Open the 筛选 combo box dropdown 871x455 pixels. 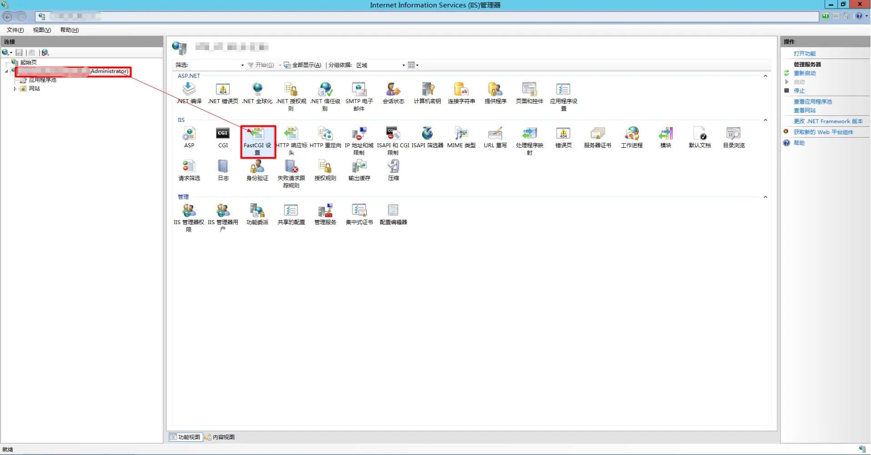242,65
